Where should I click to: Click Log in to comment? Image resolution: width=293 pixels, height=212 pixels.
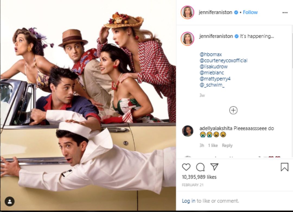(189, 201)
